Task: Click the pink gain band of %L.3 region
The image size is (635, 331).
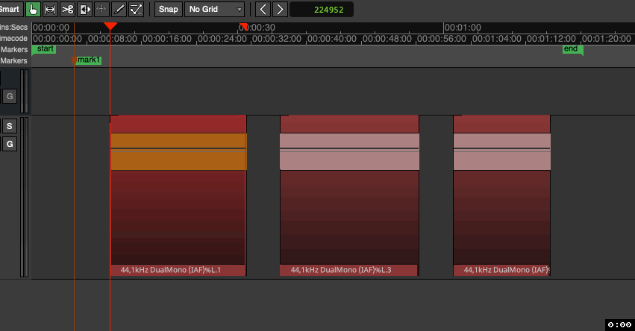Action: (349, 152)
